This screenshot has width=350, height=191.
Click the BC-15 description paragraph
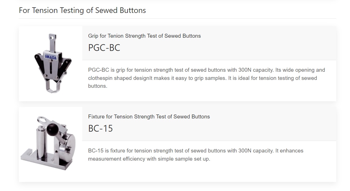click(196, 155)
